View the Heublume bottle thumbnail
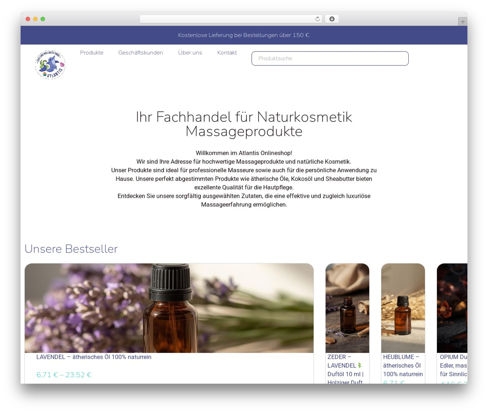This screenshot has width=488, height=413. [403, 308]
